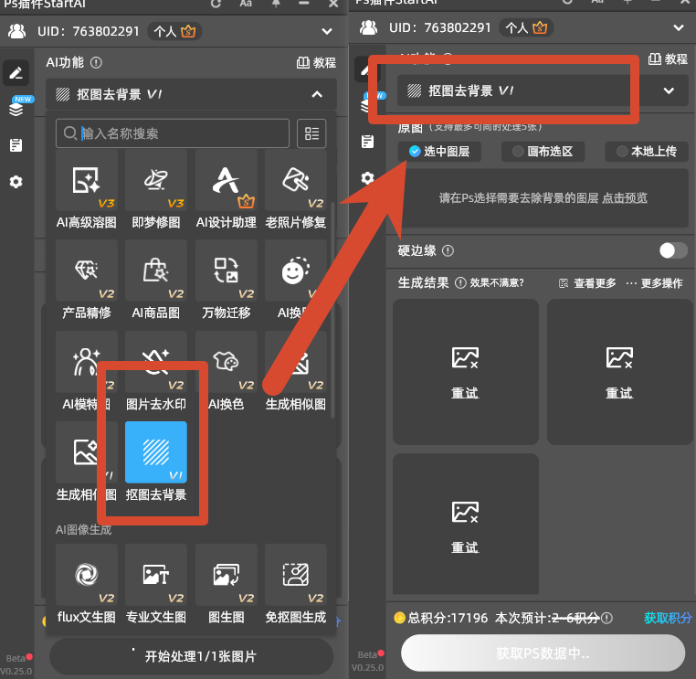The image size is (696, 679).
Task: Click tool list vertical scrollbar
Action: pyautogui.click(x=332, y=310)
